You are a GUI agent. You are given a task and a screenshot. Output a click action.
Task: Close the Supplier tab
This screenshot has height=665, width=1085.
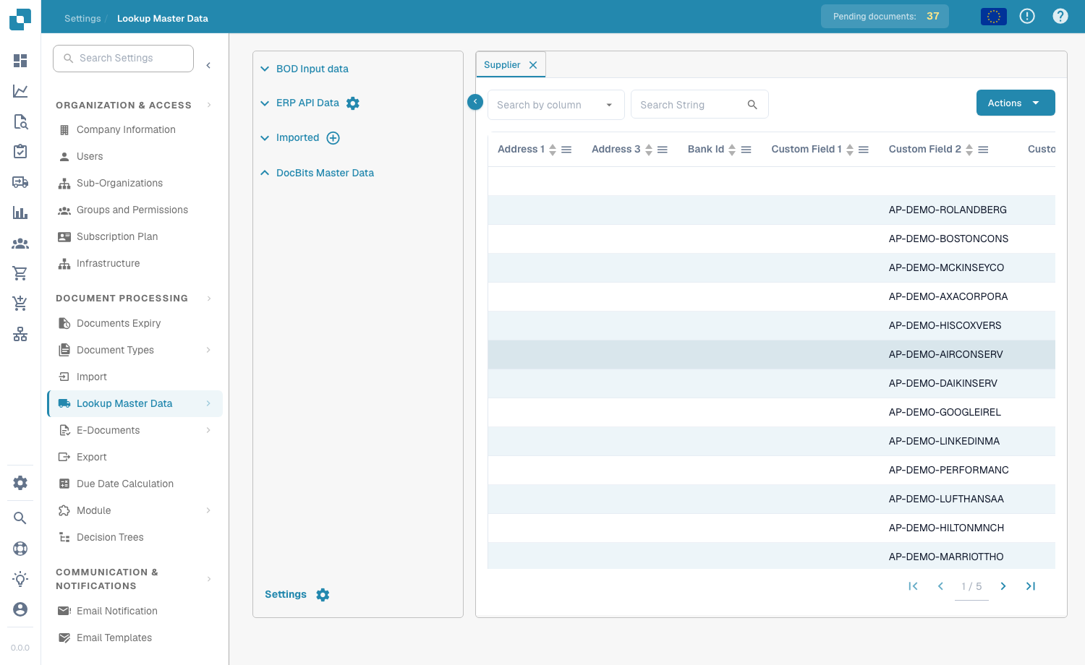click(x=533, y=65)
